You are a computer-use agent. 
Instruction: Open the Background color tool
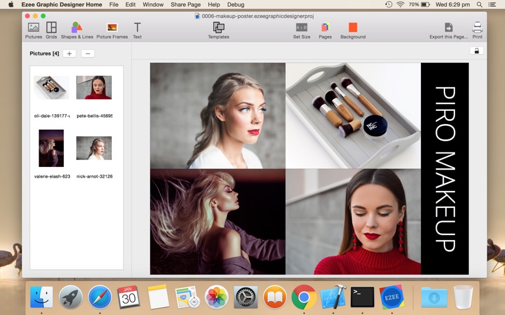(x=353, y=30)
